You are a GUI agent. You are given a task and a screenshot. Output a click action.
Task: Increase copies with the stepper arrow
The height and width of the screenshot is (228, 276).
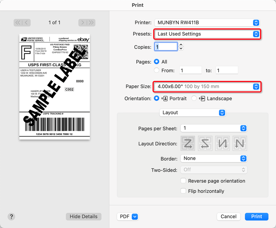click(x=181, y=45)
